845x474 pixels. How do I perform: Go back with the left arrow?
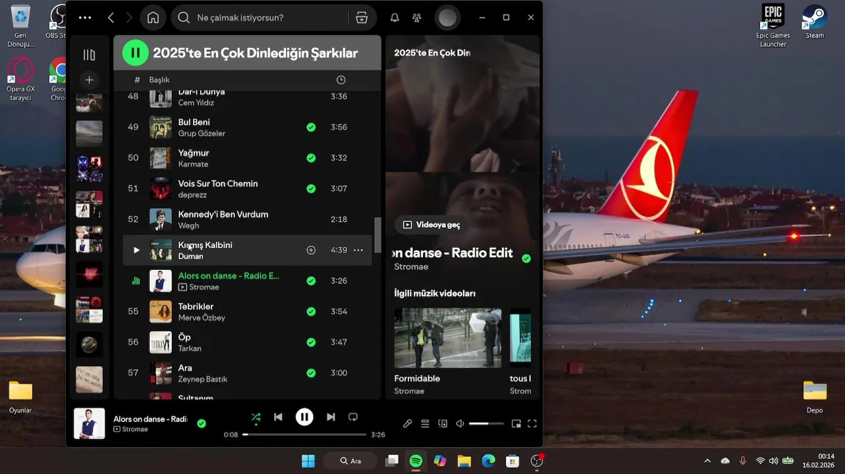(x=111, y=18)
